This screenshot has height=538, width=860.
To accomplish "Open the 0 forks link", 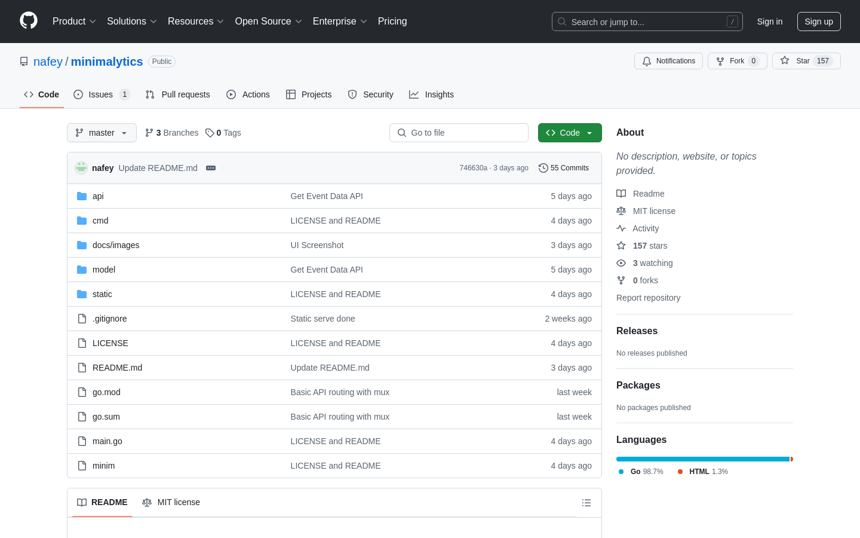I will (645, 280).
